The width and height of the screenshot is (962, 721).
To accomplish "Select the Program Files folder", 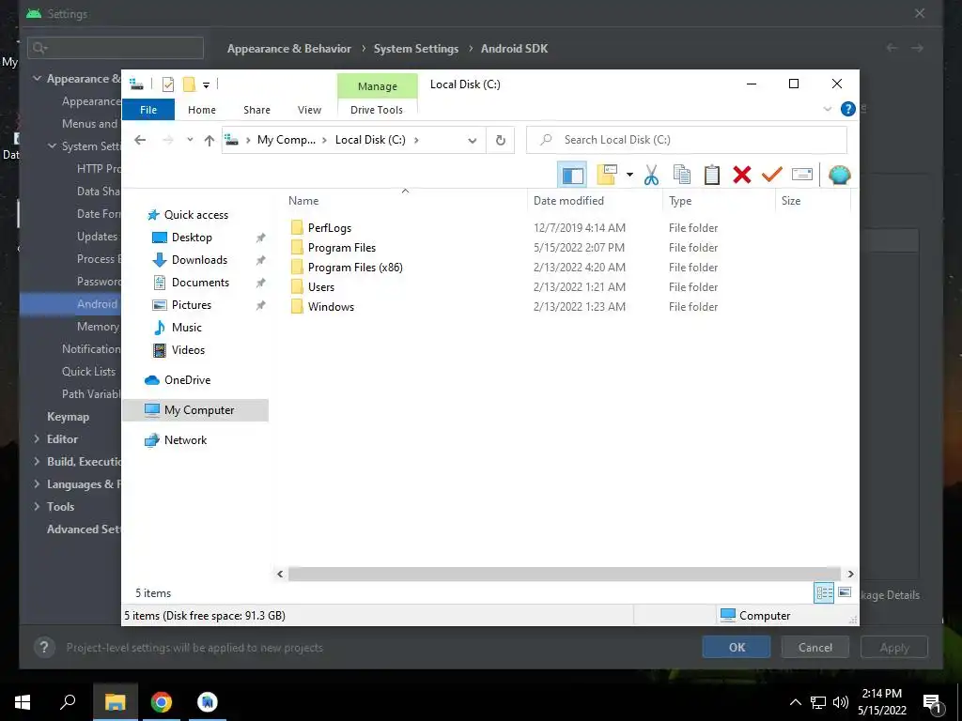I will pyautogui.click(x=342, y=247).
